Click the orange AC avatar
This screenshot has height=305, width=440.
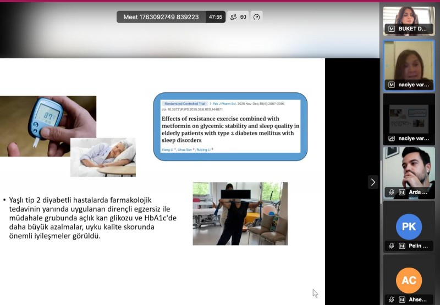(x=409, y=280)
